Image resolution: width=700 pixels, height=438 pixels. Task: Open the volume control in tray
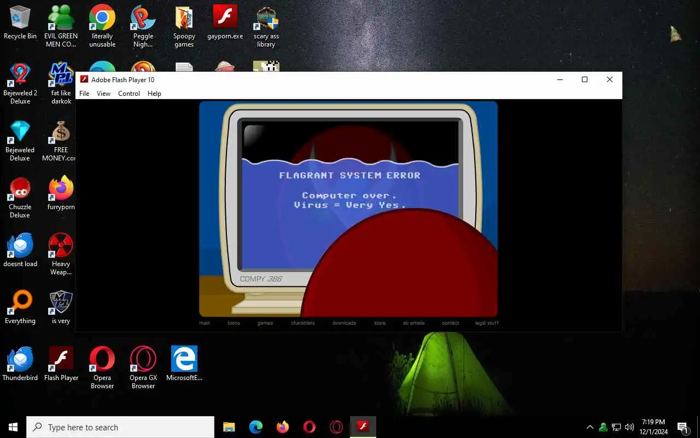629,427
